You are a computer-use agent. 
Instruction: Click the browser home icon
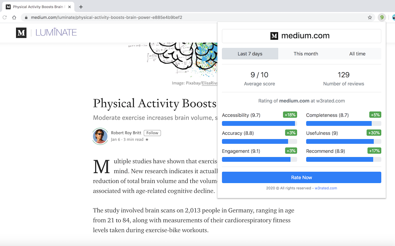coord(15,18)
